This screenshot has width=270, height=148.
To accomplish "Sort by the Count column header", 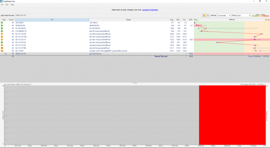I will point(11,20).
